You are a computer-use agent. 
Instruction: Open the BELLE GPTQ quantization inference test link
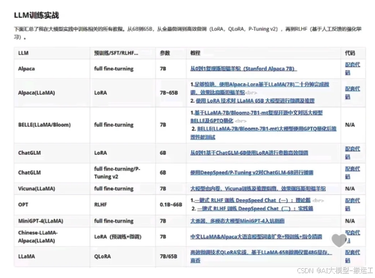point(264,133)
